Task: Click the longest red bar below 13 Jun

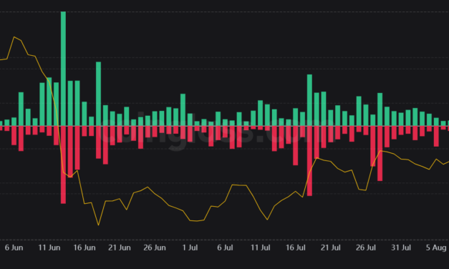Action: (x=63, y=165)
